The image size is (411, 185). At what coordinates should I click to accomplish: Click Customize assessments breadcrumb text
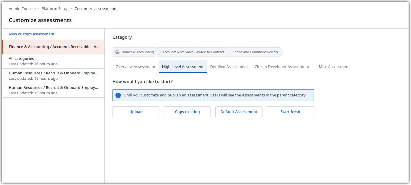96,9
